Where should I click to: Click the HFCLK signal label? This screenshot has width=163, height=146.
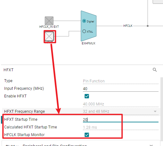point(128,26)
